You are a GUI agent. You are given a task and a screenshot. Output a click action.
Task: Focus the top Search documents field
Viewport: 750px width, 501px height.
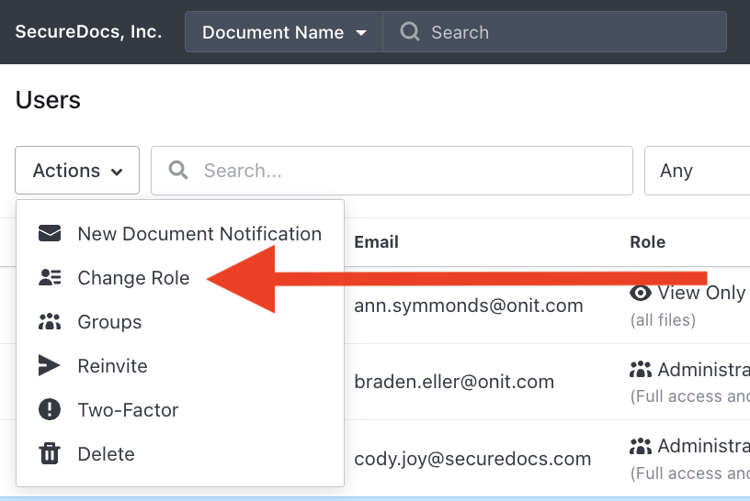coord(555,32)
